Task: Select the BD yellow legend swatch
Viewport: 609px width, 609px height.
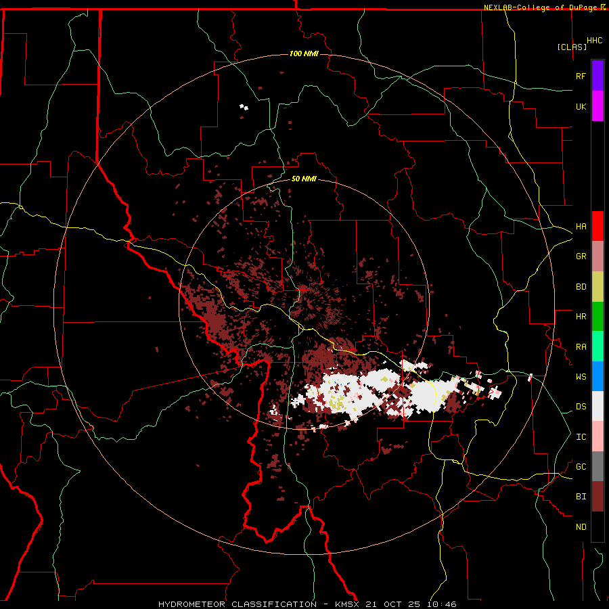Action: click(x=597, y=286)
